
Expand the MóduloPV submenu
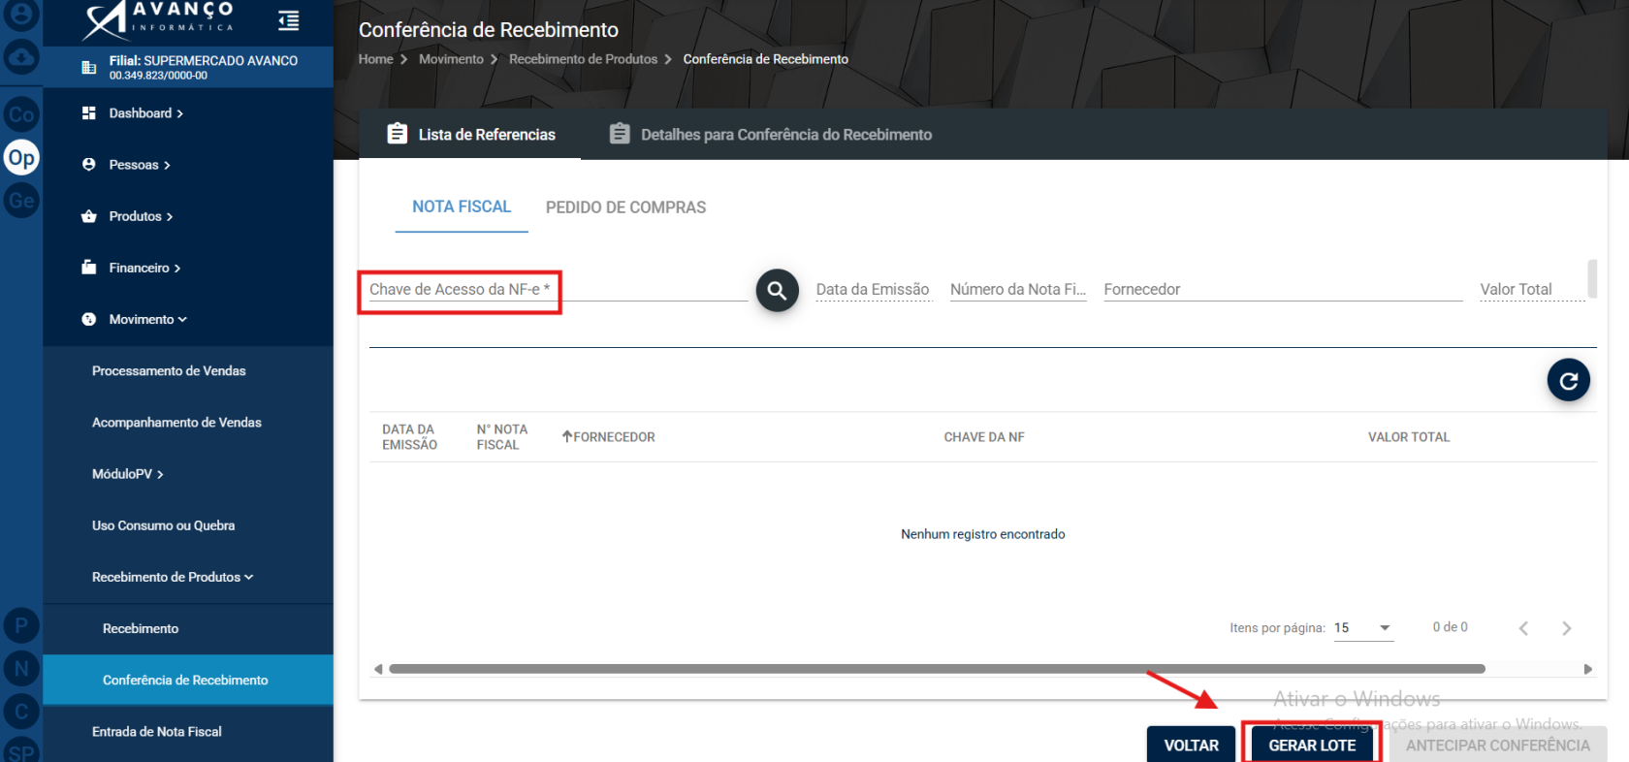coord(128,474)
